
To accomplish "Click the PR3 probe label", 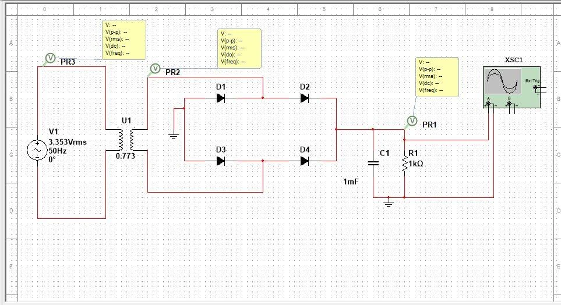I will (68, 62).
